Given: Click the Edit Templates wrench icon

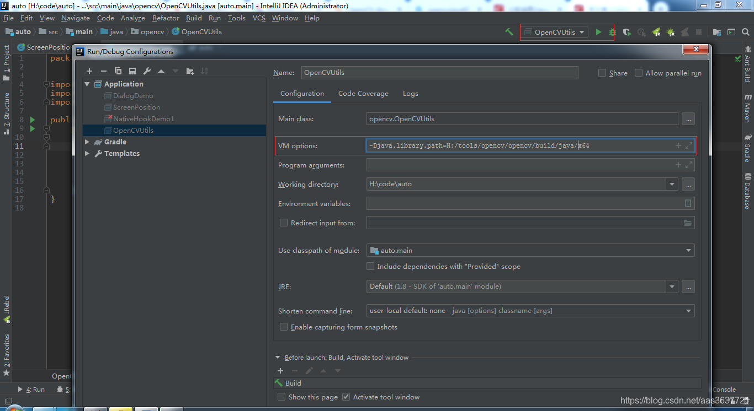Looking at the screenshot, I should pos(147,71).
